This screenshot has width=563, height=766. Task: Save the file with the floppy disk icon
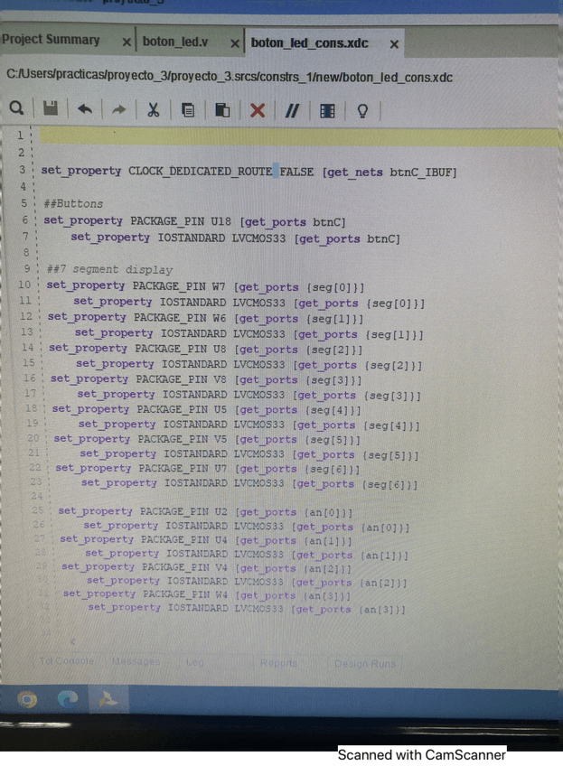coord(51,109)
